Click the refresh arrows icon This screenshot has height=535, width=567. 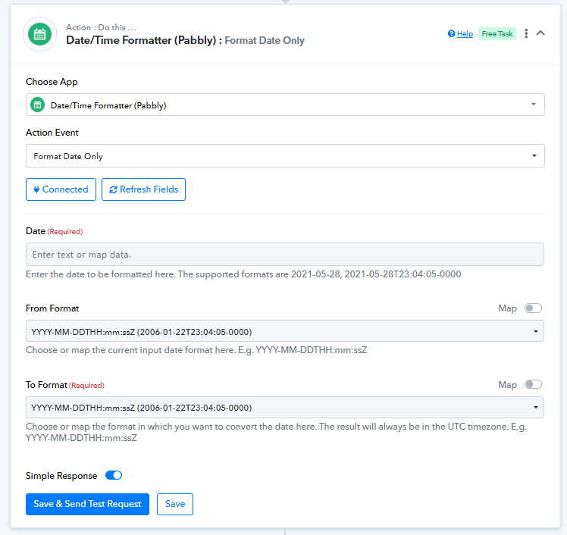click(113, 189)
